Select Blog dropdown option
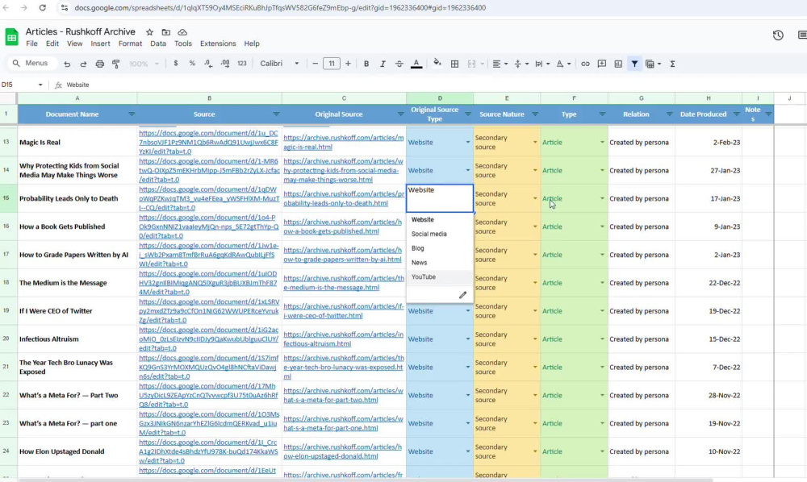 coord(440,248)
